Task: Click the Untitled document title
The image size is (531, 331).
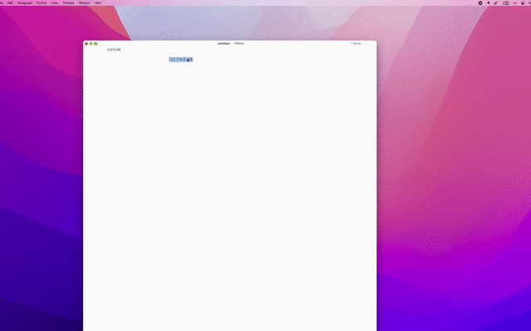Action: click(x=222, y=43)
